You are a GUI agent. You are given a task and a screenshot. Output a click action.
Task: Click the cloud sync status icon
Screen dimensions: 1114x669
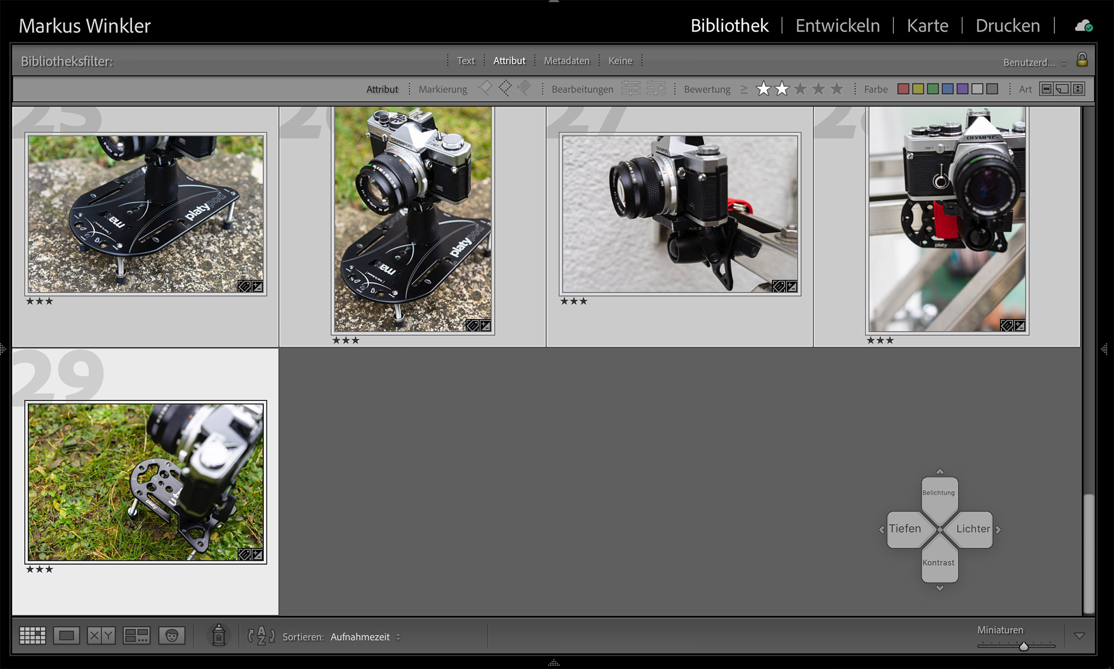click(1083, 26)
